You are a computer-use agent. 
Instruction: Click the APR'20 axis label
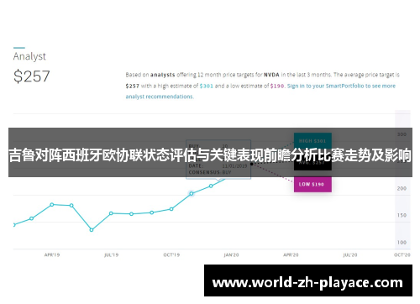[x=291, y=254]
